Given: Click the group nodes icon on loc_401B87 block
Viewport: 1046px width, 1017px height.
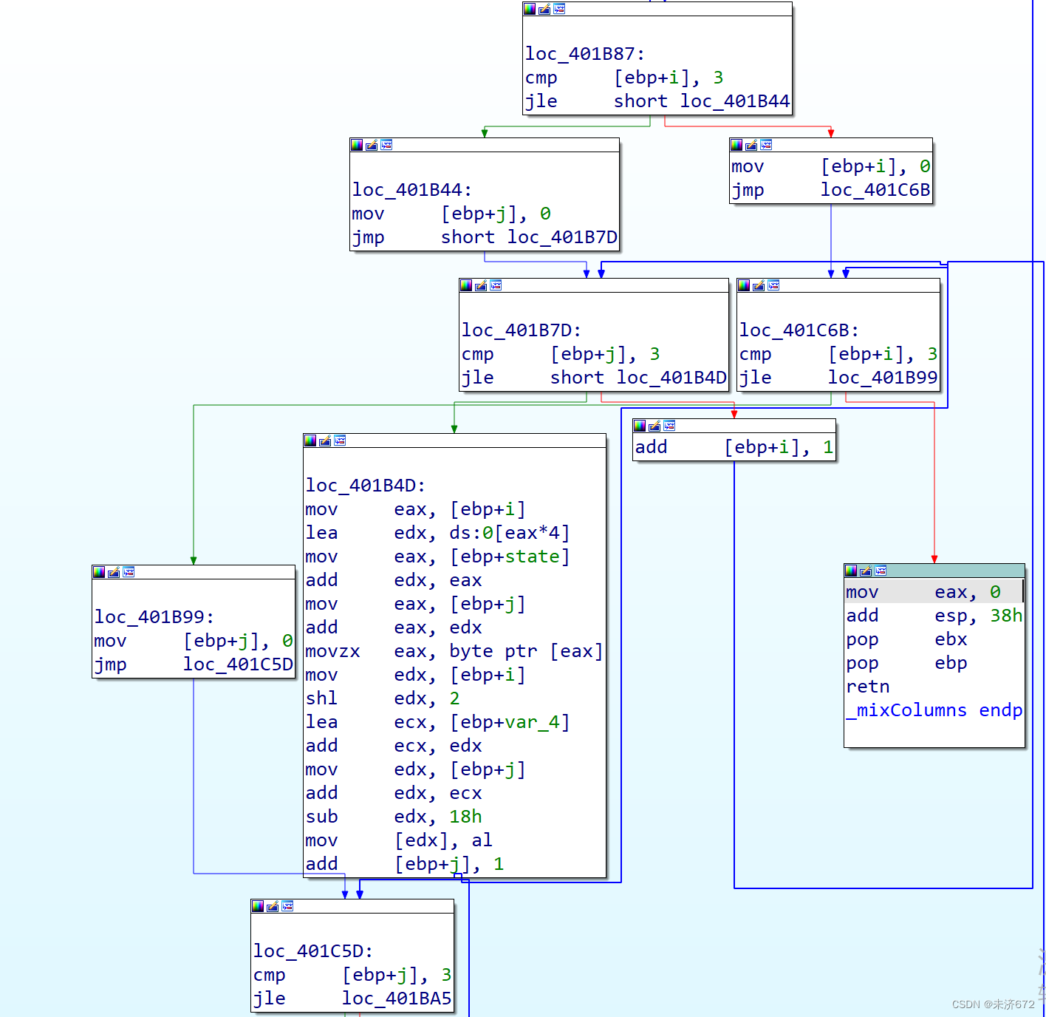Looking at the screenshot, I should [559, 9].
